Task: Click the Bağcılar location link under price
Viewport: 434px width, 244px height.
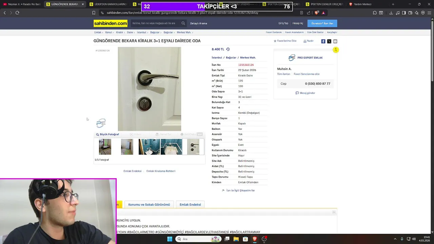Action: [x=231, y=58]
